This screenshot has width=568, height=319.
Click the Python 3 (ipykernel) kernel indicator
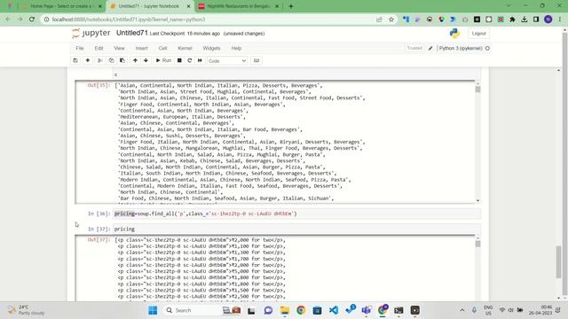tap(464, 48)
